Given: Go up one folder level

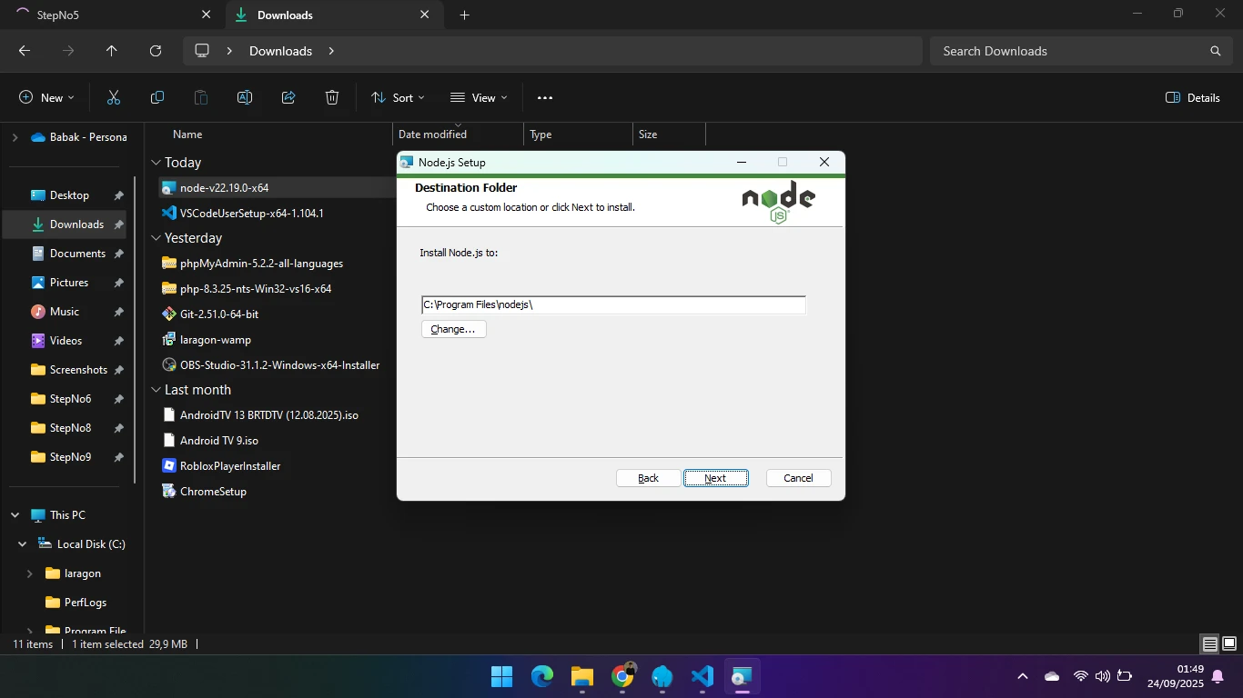Looking at the screenshot, I should click(112, 51).
